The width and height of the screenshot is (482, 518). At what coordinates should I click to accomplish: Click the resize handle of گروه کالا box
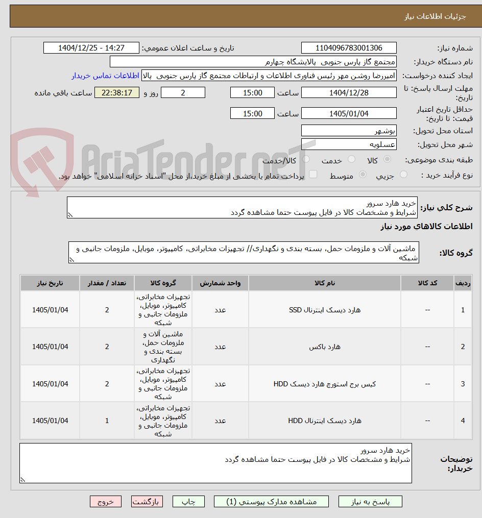pyautogui.click(x=71, y=260)
